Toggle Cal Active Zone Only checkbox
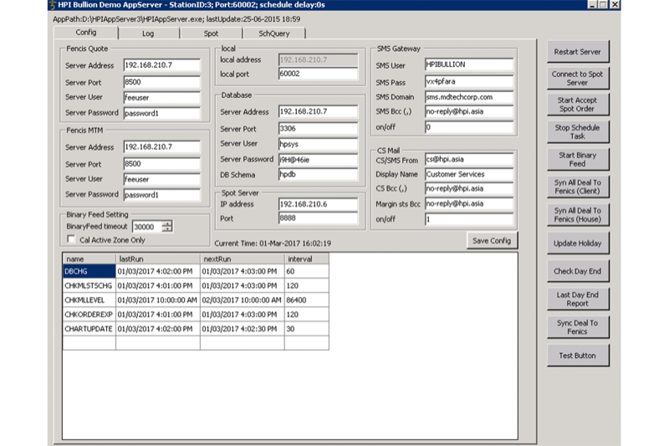This screenshot has height=446, width=669. (x=71, y=239)
